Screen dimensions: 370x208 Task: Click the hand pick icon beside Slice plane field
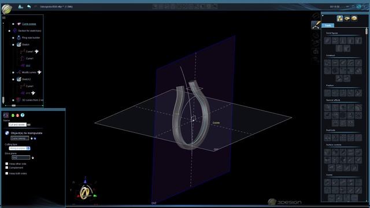(32, 158)
